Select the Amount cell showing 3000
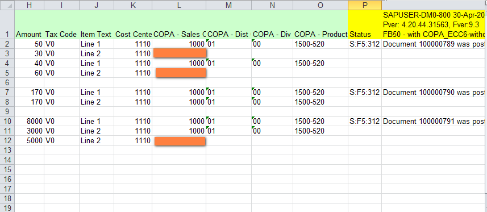 (29, 131)
